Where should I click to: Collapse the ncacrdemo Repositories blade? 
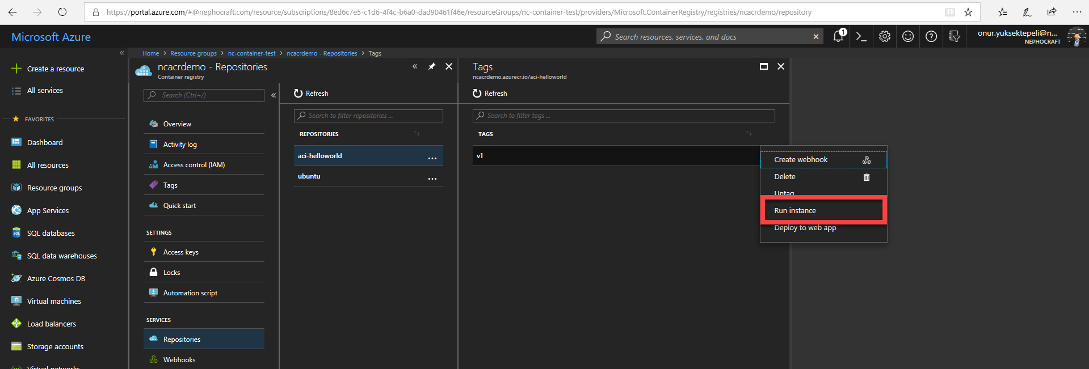click(415, 66)
